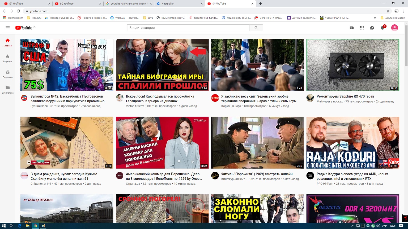This screenshot has width=408, height=229.
Task: Open video title Ремонтируем Sapphire RX 470 repair
Action: coord(345,96)
